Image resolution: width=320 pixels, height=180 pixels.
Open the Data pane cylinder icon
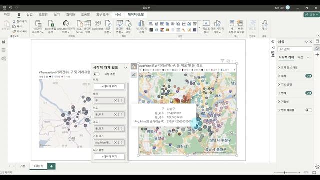(x=317, y=41)
